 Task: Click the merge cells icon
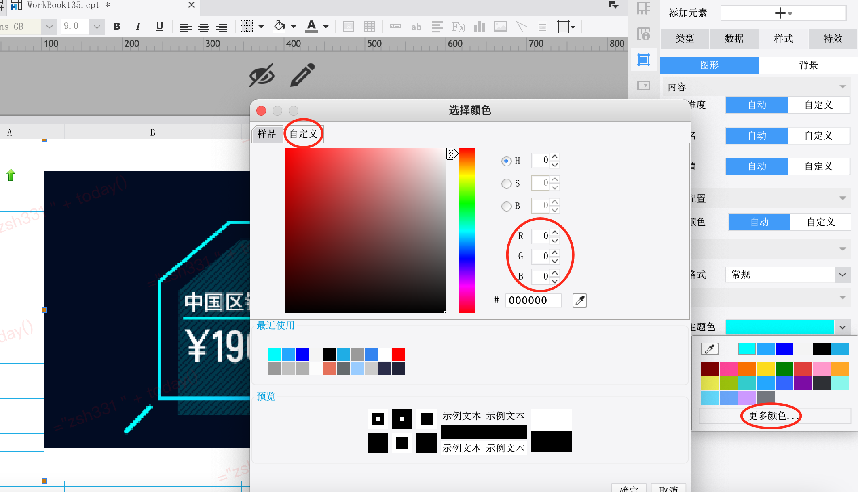(349, 27)
